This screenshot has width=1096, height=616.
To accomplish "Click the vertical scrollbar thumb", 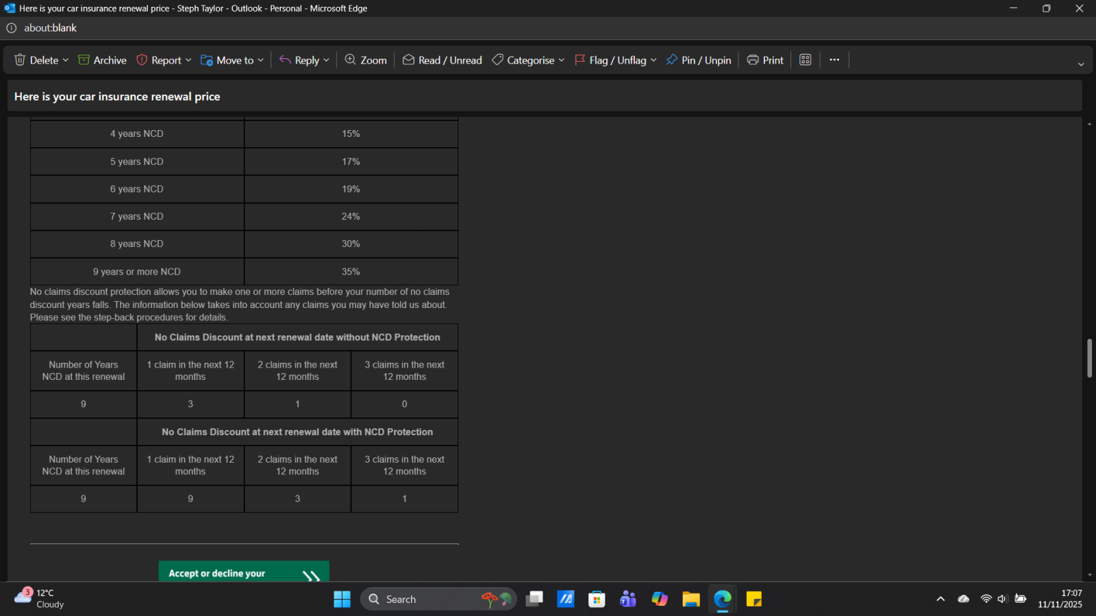I will point(1089,357).
